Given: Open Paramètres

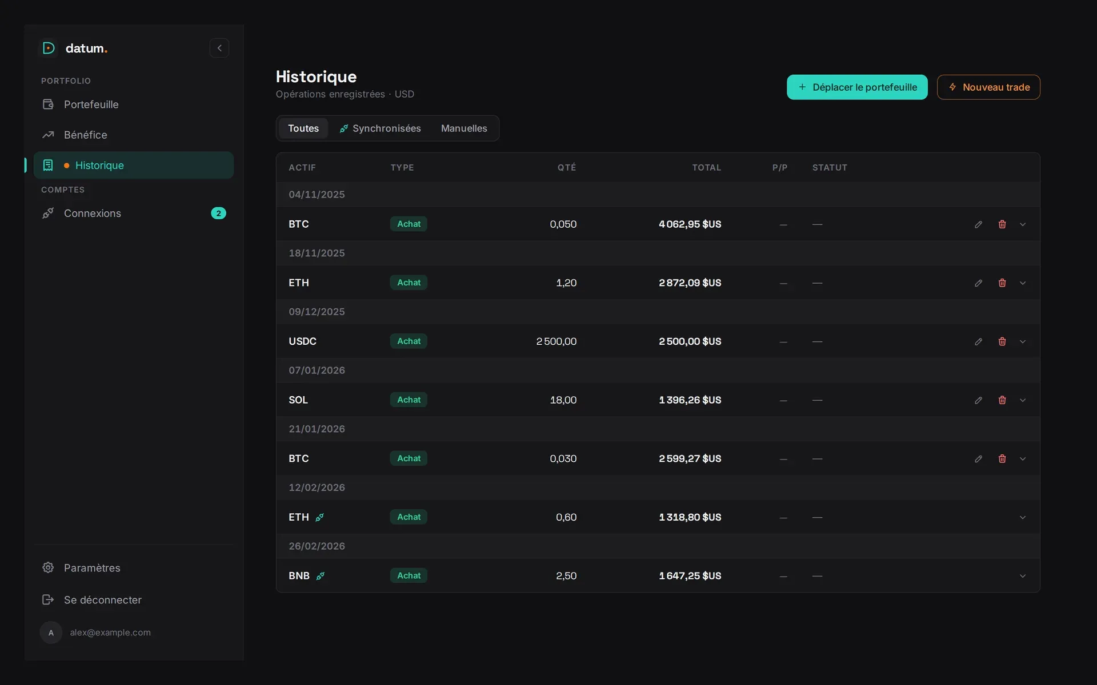Looking at the screenshot, I should (134, 568).
